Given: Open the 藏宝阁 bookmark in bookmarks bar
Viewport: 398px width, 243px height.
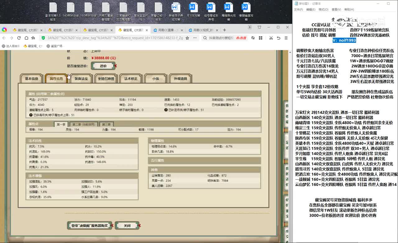Looking at the screenshot, I should (32, 46).
